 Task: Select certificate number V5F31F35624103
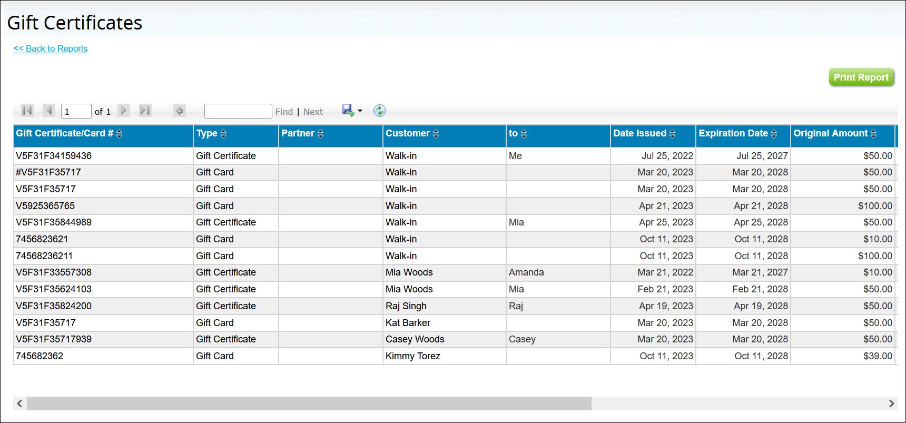point(54,289)
